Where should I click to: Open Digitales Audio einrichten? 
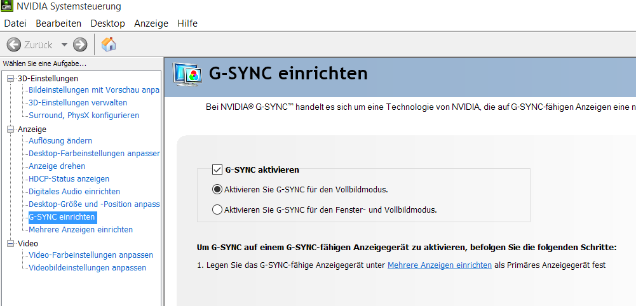pos(74,191)
